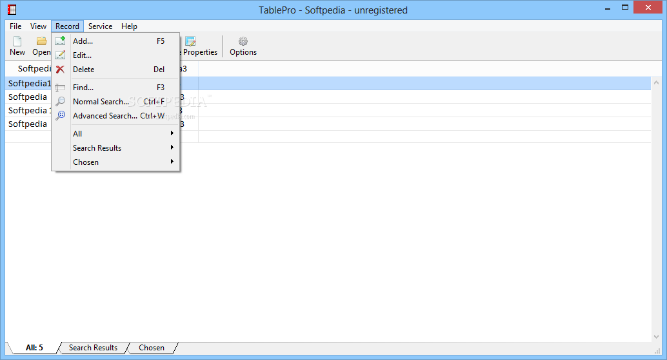Choose Delete from the Record menu
This screenshot has height=360, width=667.
115,69
